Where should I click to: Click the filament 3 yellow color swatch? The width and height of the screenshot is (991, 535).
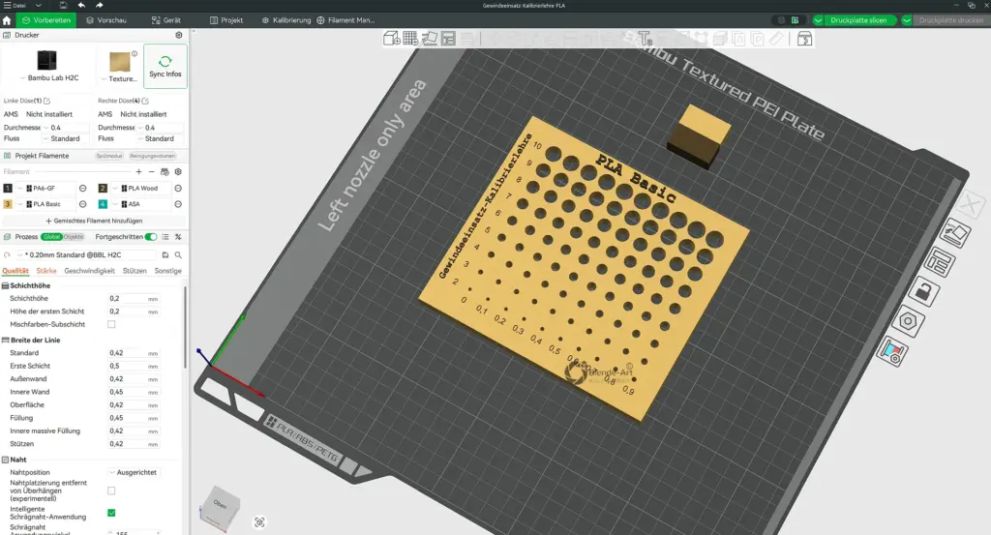click(x=8, y=204)
